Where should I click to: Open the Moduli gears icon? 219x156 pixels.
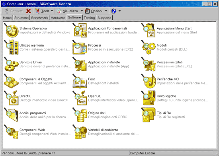(x=149, y=47)
